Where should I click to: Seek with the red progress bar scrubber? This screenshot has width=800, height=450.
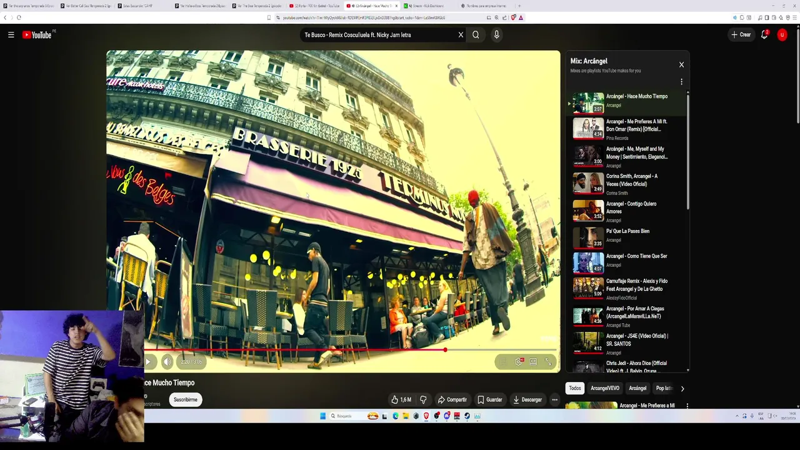coord(445,350)
